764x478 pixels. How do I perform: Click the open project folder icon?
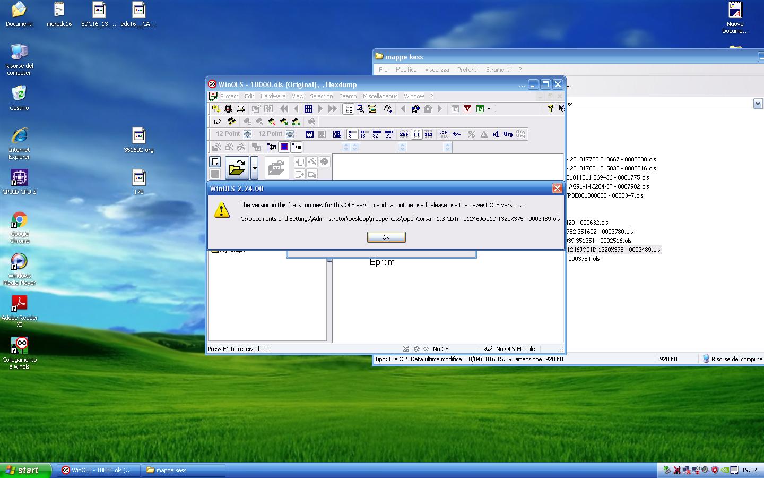coord(237,168)
